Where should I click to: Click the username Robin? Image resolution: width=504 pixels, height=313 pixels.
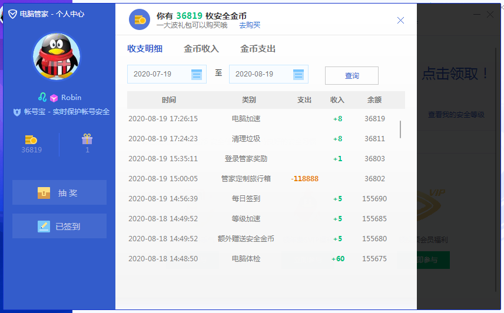(71, 97)
